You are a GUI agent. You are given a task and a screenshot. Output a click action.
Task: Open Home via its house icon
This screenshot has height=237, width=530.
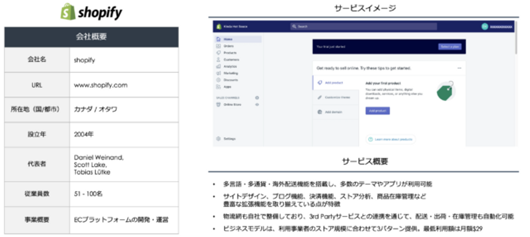[218, 39]
